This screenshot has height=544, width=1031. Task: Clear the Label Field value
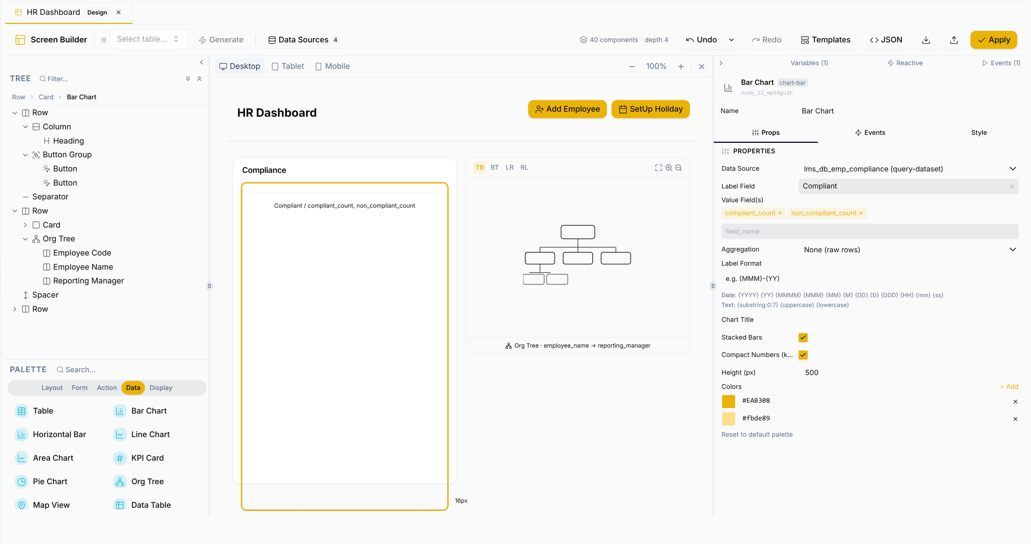pyautogui.click(x=1011, y=186)
